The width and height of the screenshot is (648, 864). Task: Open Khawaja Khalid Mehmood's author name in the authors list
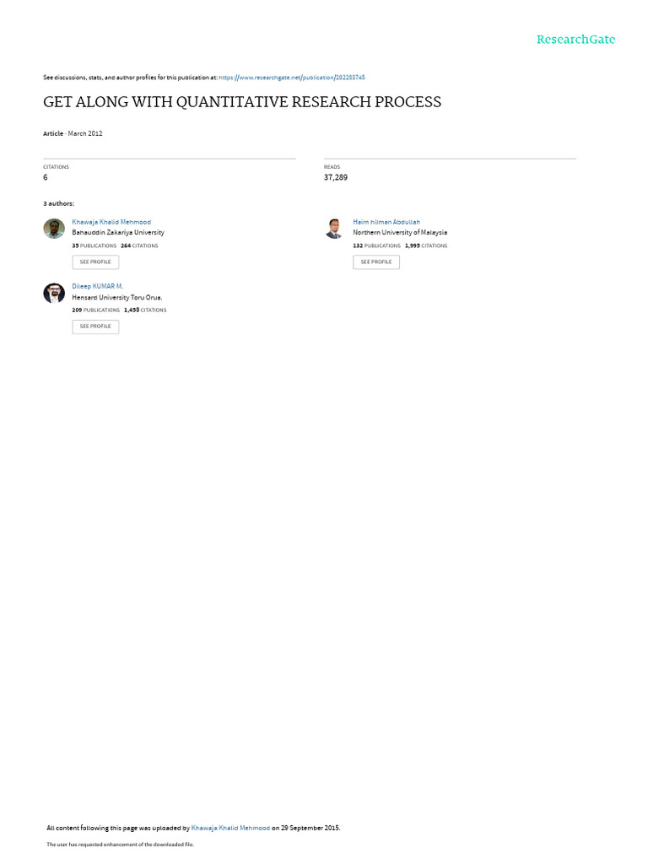[x=111, y=222]
